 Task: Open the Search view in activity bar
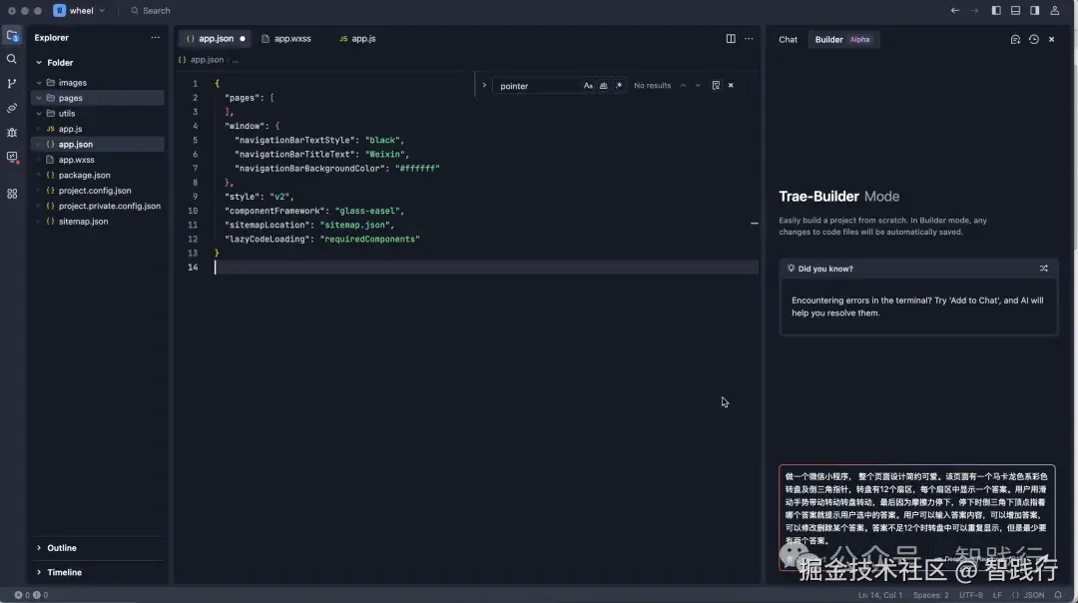pyautogui.click(x=12, y=59)
